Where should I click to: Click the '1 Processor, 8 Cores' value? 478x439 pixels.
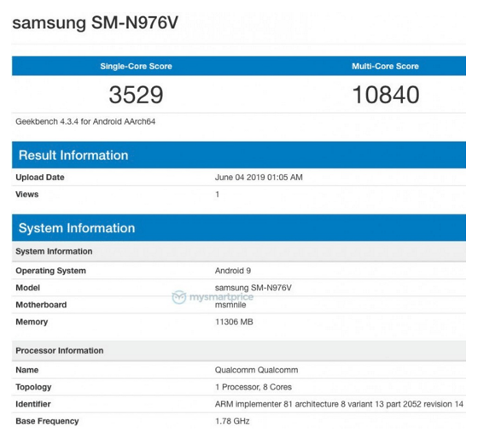254,387
